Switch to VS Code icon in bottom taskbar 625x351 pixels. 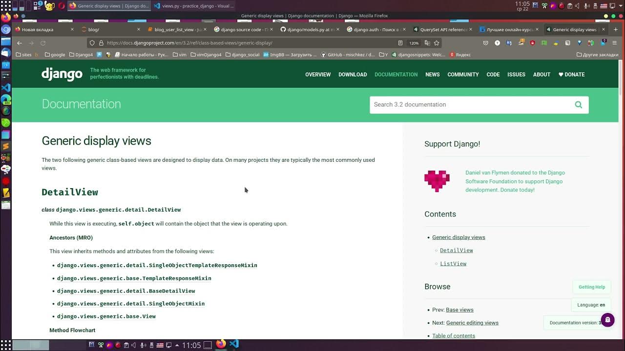coord(234,344)
